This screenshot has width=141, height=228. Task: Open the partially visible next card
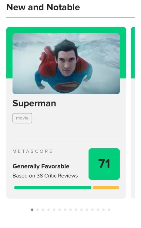133,112
